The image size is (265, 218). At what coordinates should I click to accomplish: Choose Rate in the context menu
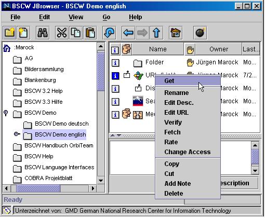click(188, 142)
